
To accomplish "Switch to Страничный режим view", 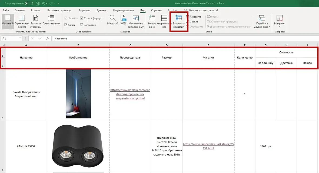I will tap(22, 18).
